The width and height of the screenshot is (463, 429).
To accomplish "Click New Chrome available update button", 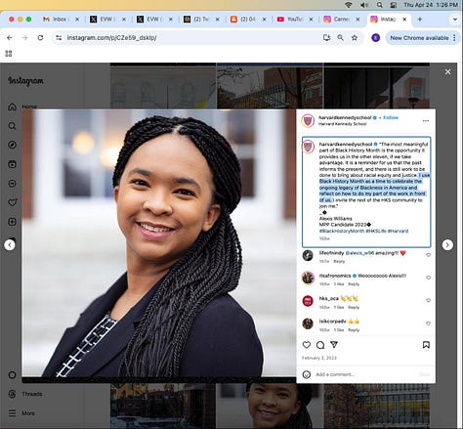I will [x=423, y=38].
